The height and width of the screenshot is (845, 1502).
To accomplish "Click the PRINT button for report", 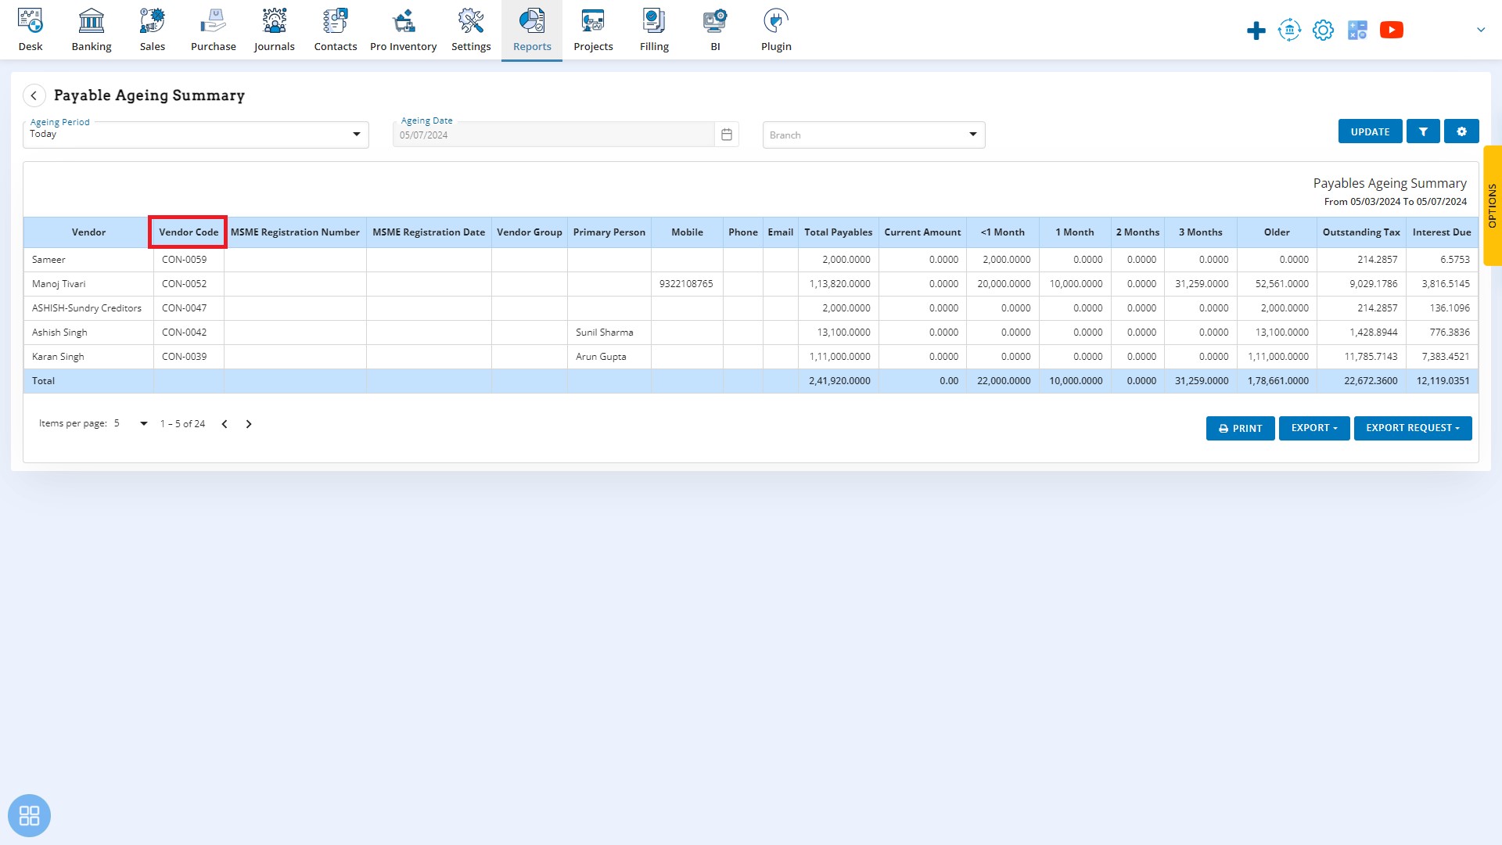I will pyautogui.click(x=1240, y=427).
